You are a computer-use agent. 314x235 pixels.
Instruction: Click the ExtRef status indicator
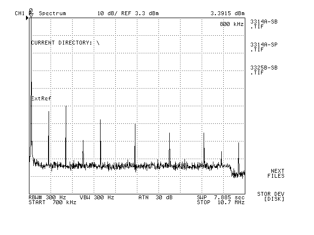click(41, 98)
